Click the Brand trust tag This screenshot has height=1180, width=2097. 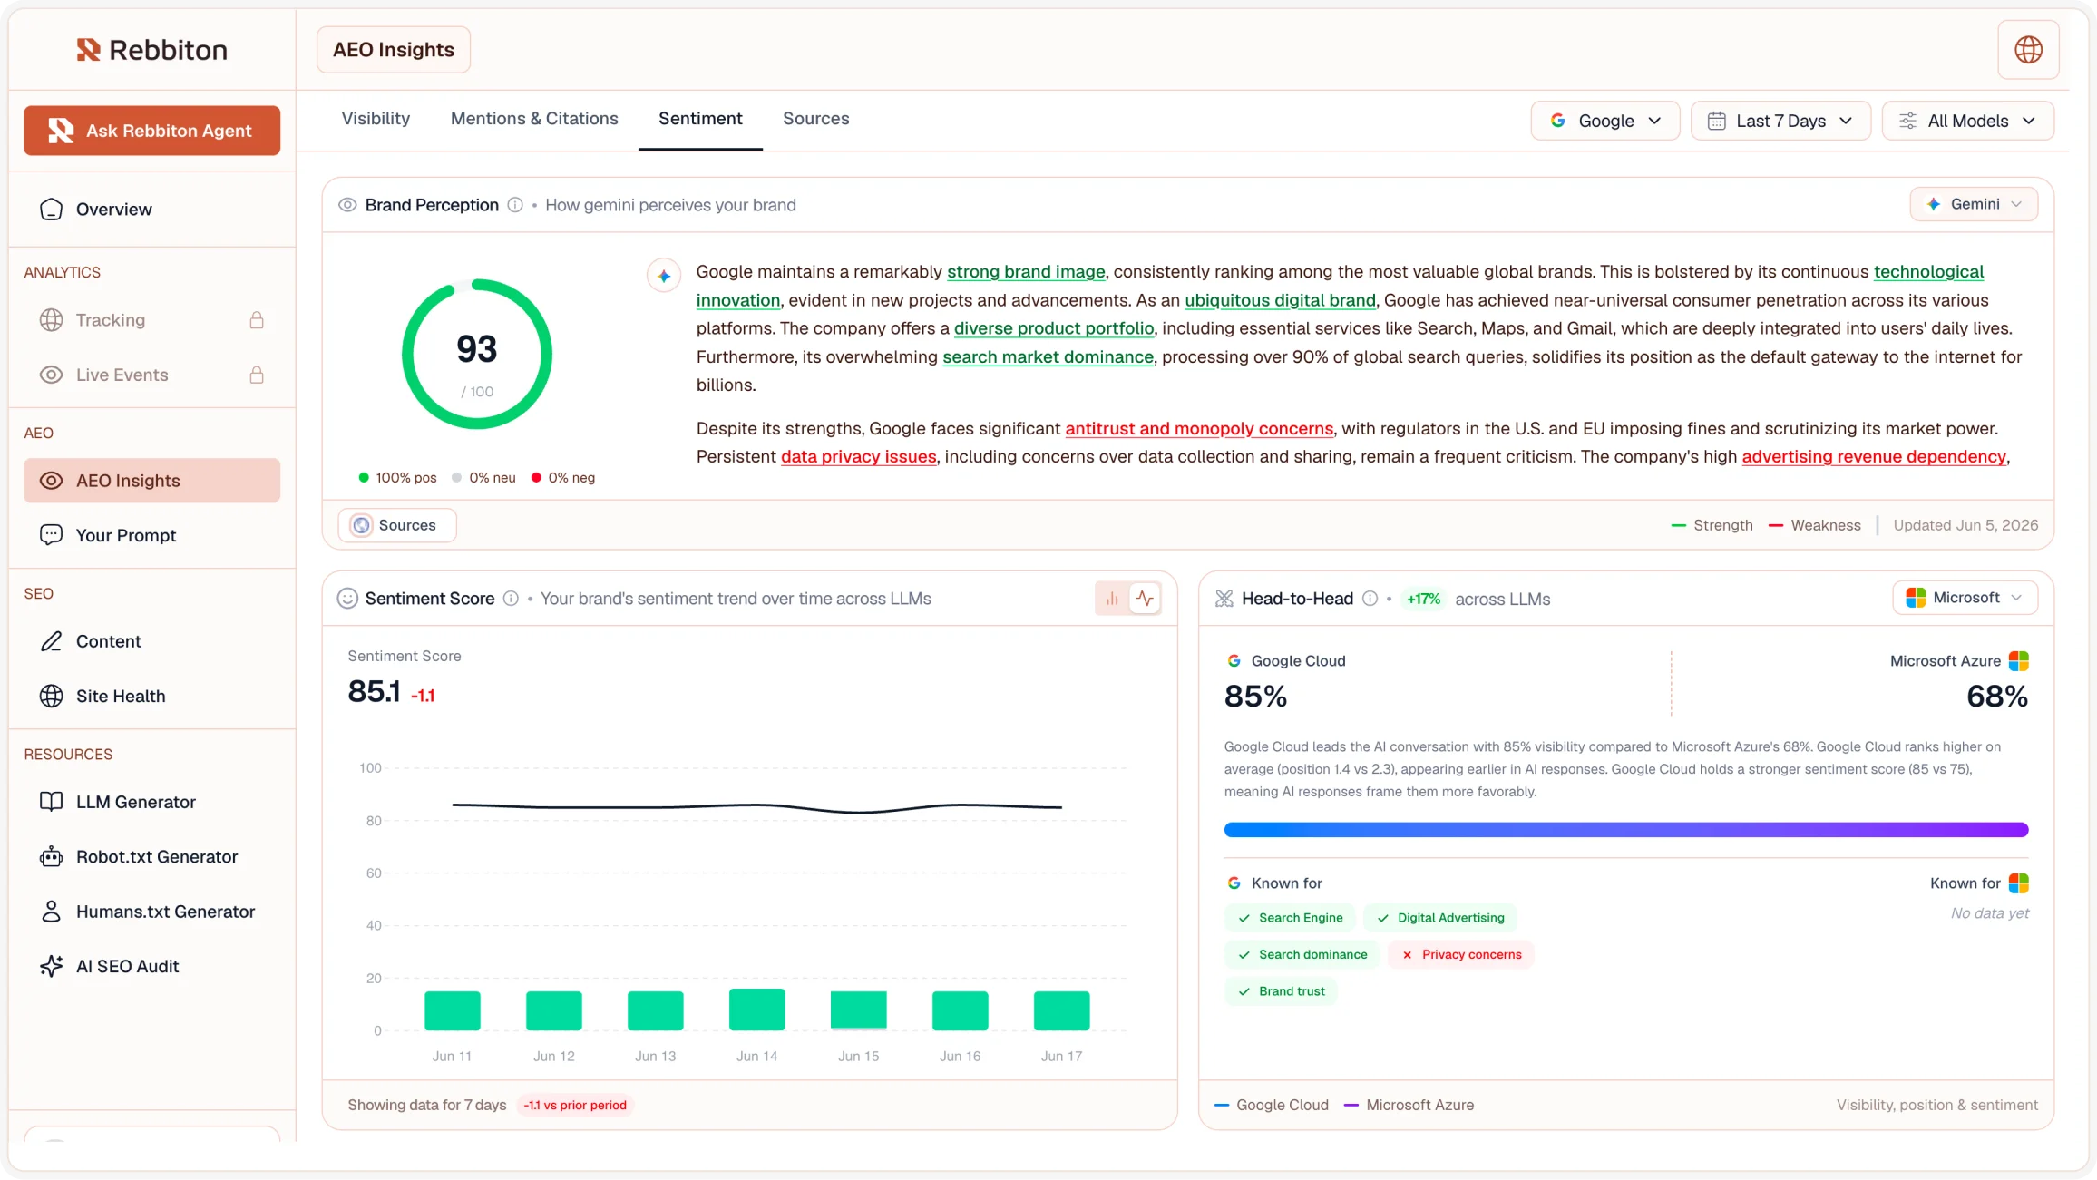point(1281,991)
